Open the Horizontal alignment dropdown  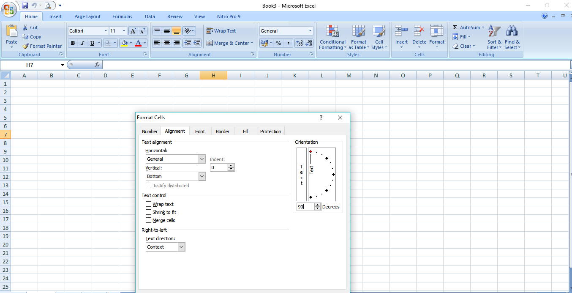202,159
